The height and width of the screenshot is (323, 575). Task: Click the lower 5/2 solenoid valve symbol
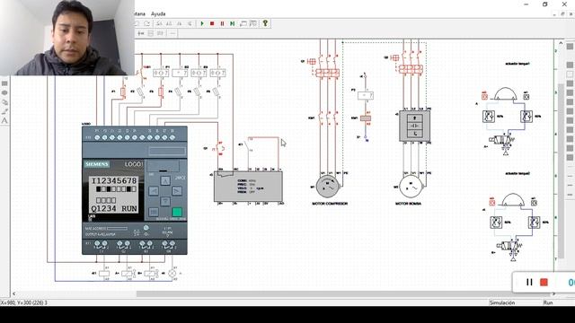click(x=509, y=246)
